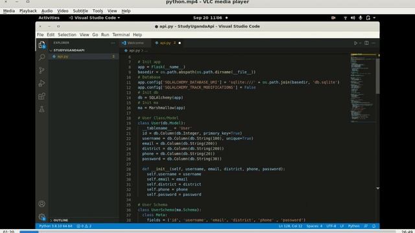Viewport: 415px width, 233px height.
Task: Open VLC's Audio menu
Action: click(x=47, y=11)
